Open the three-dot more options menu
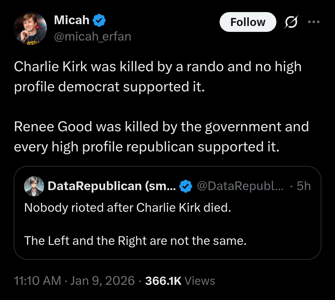 [x=313, y=22]
